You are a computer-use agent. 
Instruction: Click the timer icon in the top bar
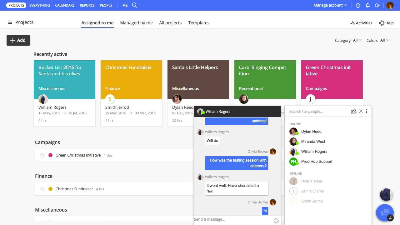[x=358, y=5]
